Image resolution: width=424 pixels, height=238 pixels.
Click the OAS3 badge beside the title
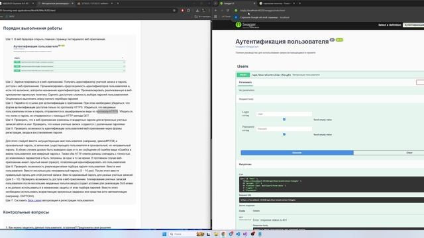click(x=339, y=40)
